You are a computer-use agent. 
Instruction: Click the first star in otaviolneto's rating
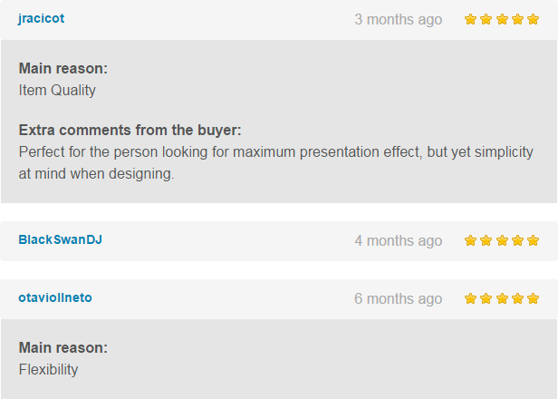(470, 298)
